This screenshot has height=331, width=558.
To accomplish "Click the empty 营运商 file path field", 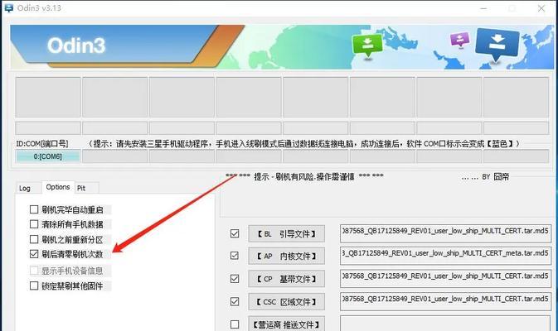I will (445, 324).
